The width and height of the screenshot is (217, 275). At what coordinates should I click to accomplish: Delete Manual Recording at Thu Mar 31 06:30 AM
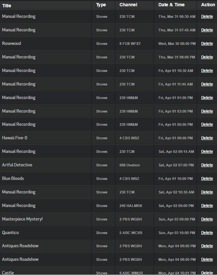click(x=207, y=17)
